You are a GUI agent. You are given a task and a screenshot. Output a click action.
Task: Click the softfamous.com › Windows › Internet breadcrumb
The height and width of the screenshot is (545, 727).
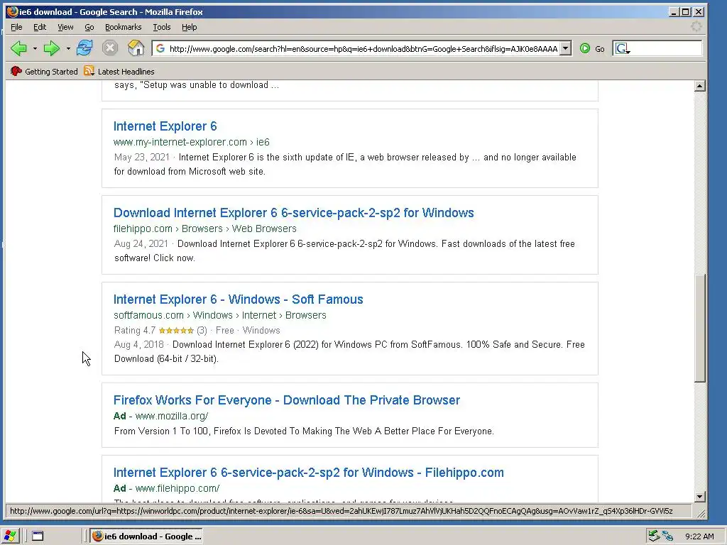point(220,315)
